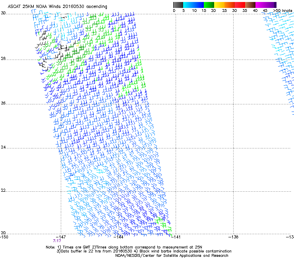Screen dimensions: 294x258
Task: Click the longitude label -138
Action: (234, 237)
